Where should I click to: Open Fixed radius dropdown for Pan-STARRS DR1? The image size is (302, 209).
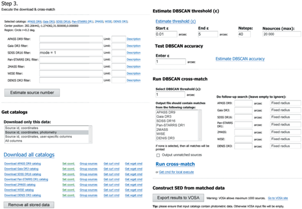[285, 125]
